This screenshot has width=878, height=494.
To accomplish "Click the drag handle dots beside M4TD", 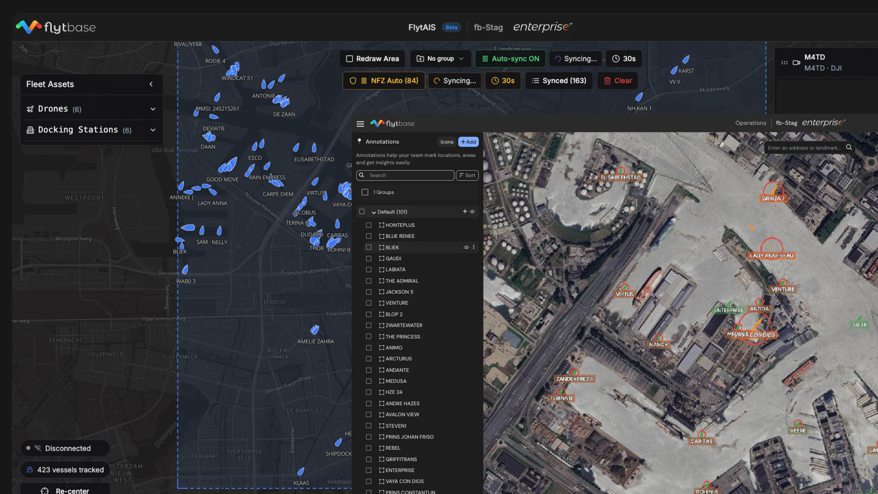I will (x=784, y=63).
